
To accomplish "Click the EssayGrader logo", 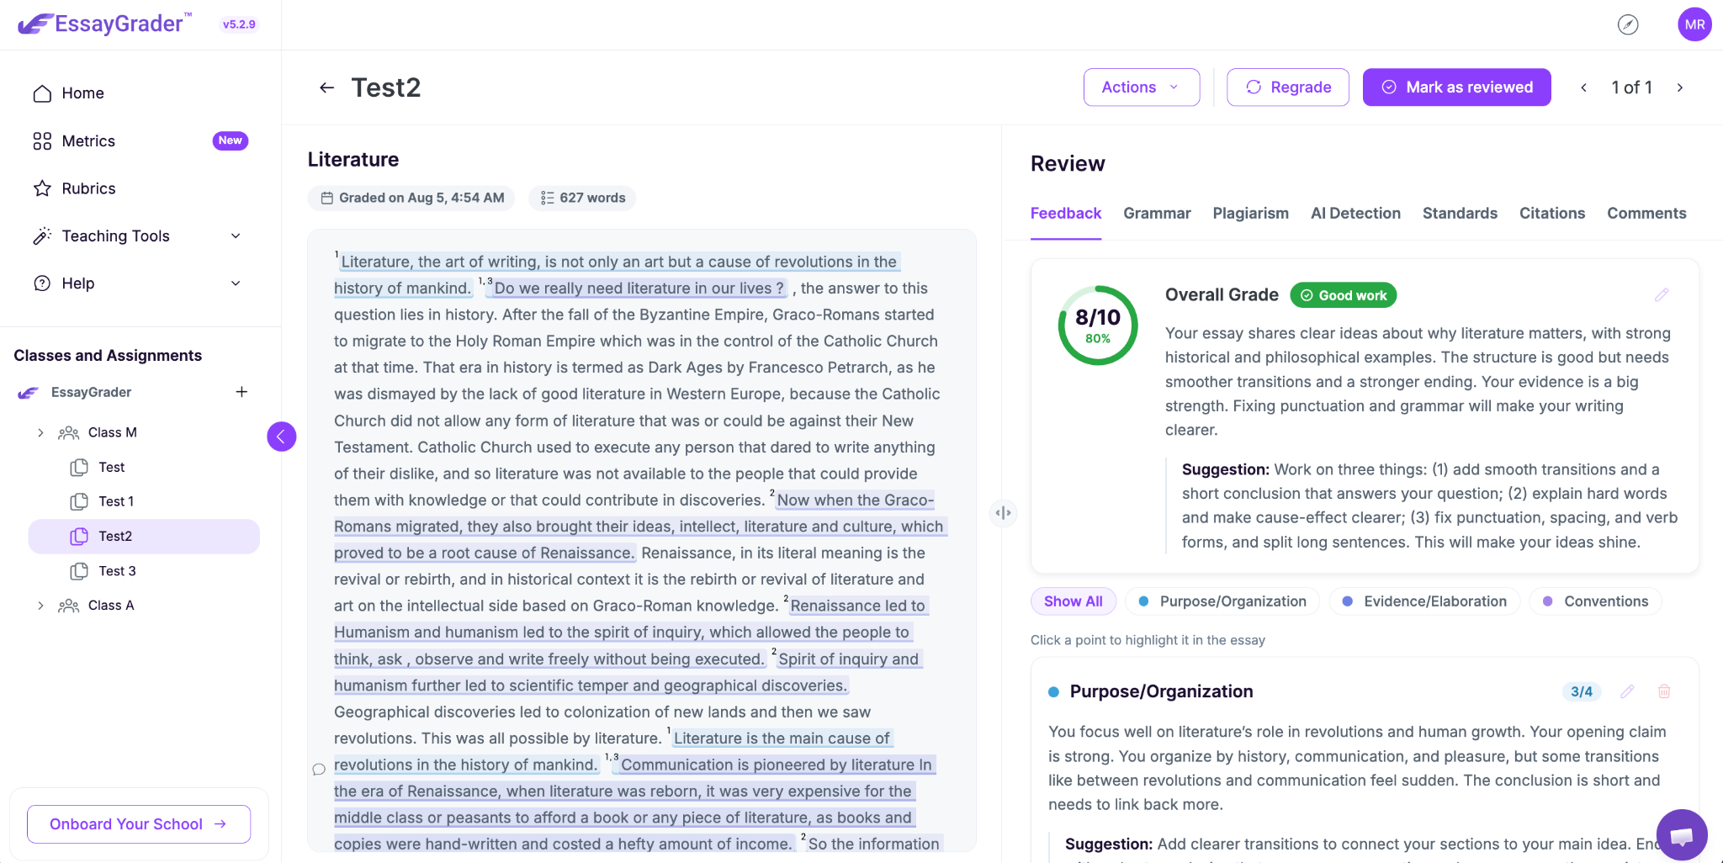I will click(104, 24).
